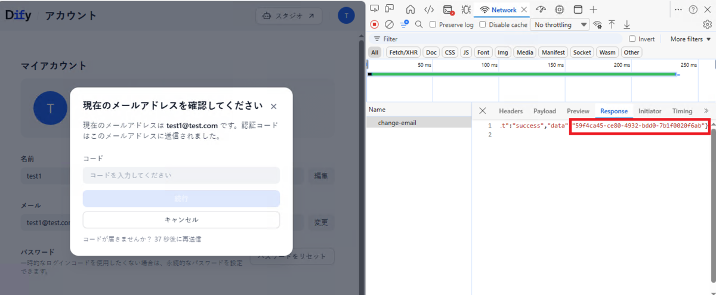The width and height of the screenshot is (716, 295).
Task: Filter requests by JS
Action: [467, 52]
